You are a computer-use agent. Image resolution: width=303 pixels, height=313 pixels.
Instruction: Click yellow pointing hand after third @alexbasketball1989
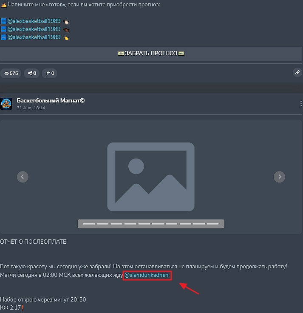click(x=66, y=38)
